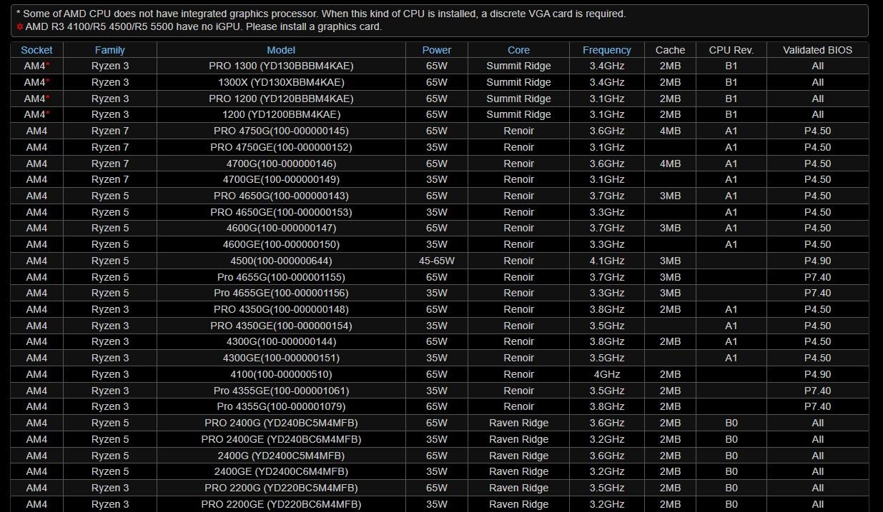Image resolution: width=883 pixels, height=512 pixels.
Task: Select the Power column header
Action: 436,50
